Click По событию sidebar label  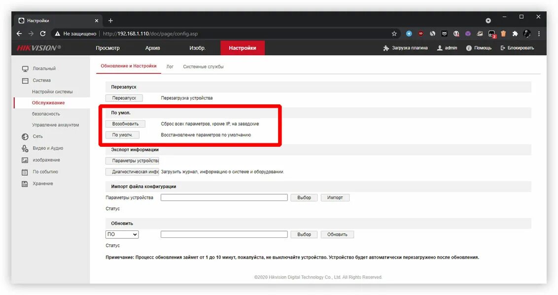(45, 172)
